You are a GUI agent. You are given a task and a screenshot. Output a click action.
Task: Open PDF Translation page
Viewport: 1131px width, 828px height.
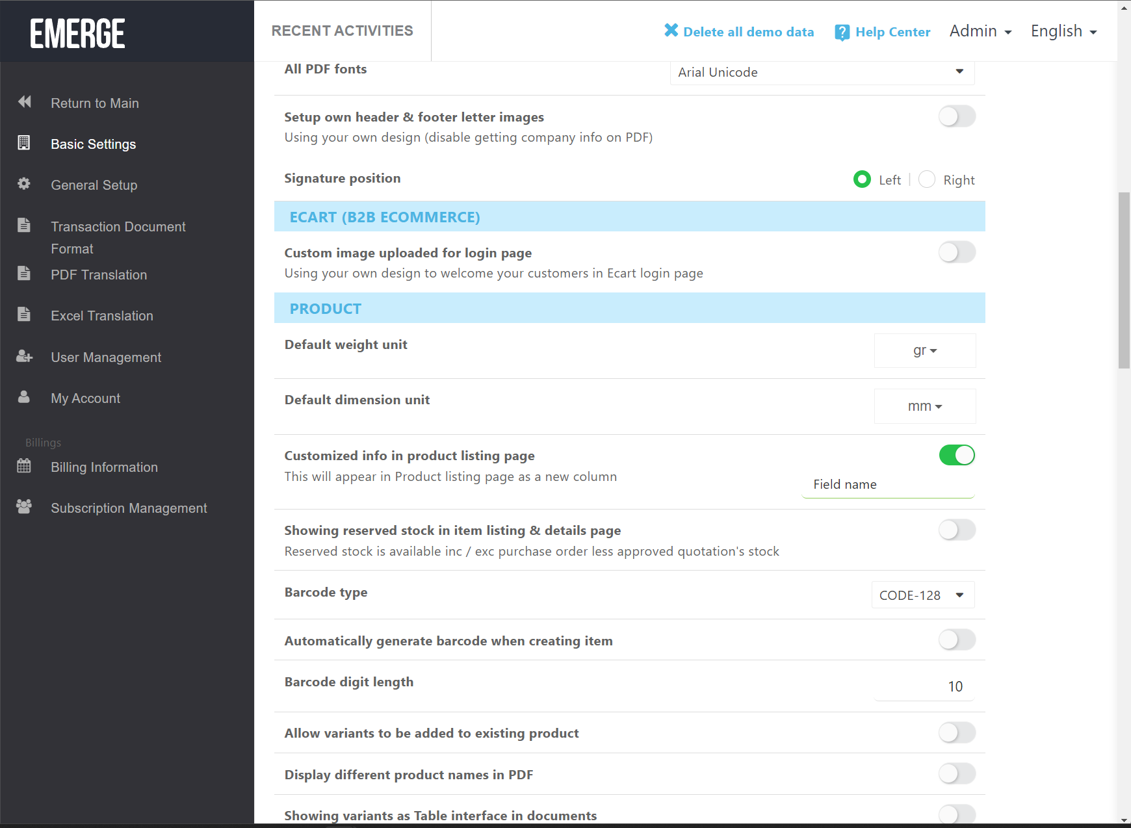[x=99, y=275]
